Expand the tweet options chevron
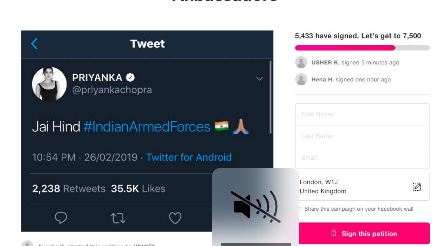This screenshot has width=439, height=246. (259, 79)
